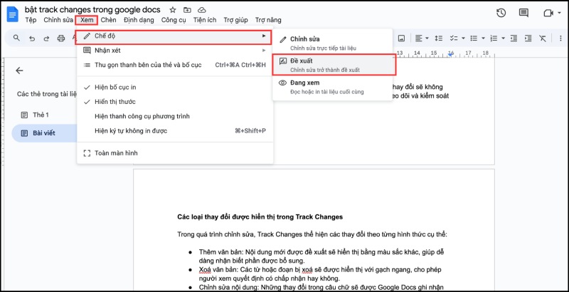This screenshot has width=569, height=292.
Task: Open the comment history icon
Action: pyautogui.click(x=523, y=13)
